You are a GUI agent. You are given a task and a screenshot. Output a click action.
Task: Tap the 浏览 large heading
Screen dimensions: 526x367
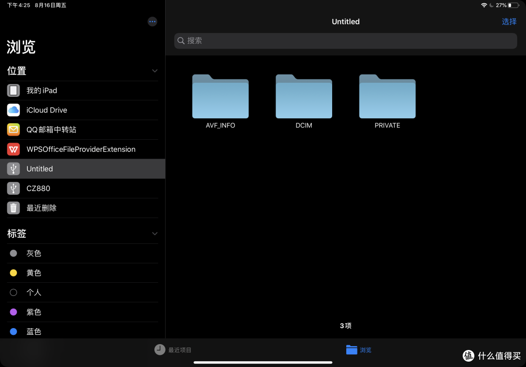(21, 47)
